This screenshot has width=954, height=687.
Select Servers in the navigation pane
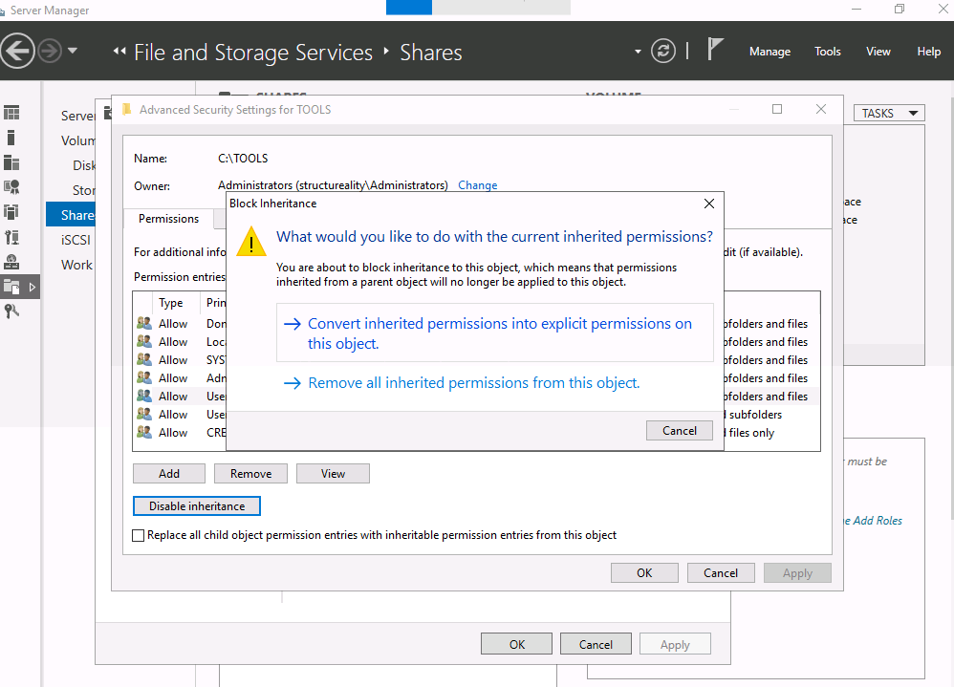[77, 116]
